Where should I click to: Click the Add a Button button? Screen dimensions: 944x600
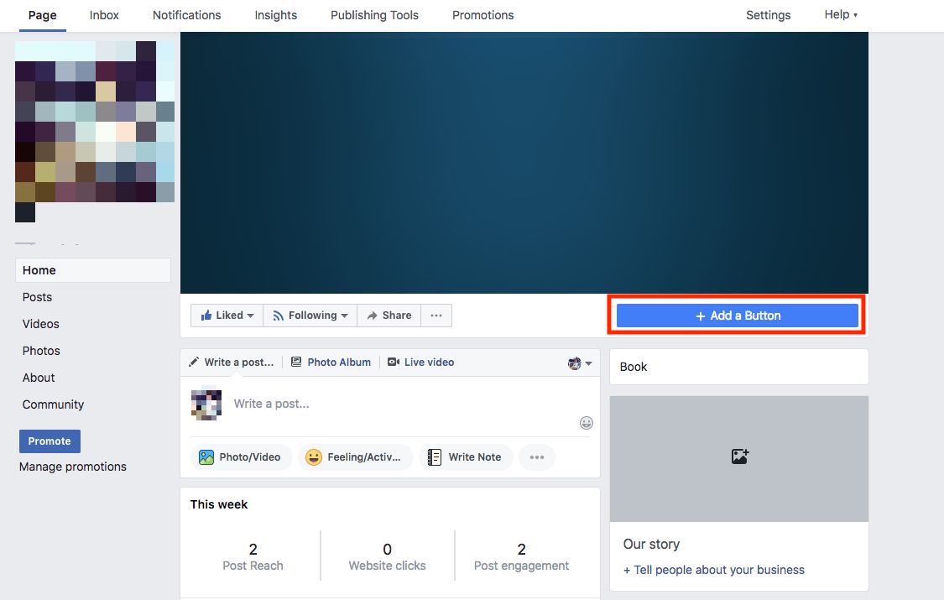pyautogui.click(x=738, y=316)
